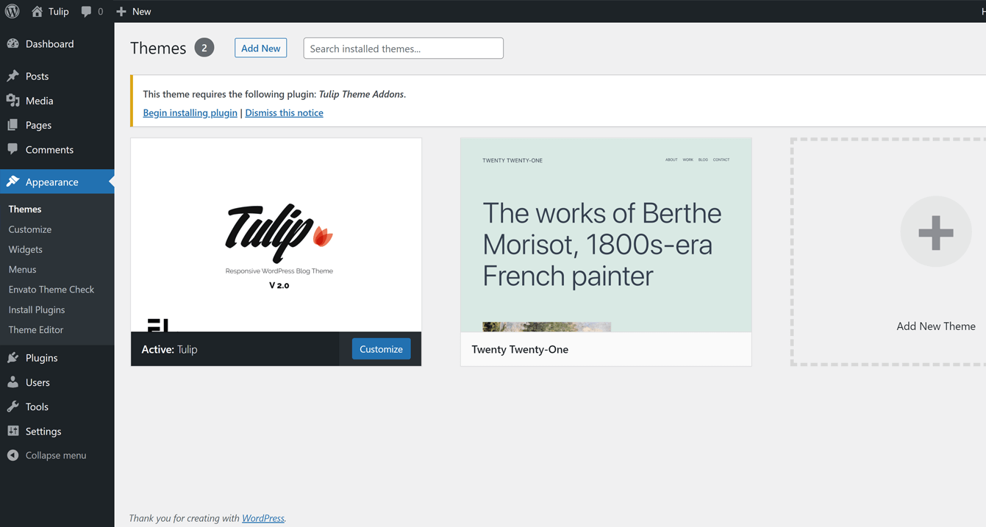
Task: Click the home icon beside Tulip
Action: 37,11
